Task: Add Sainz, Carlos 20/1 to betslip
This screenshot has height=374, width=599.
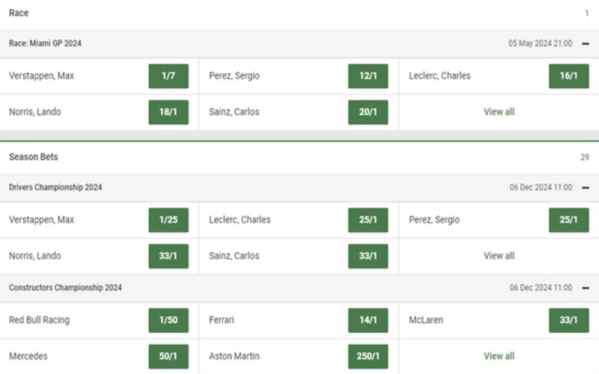Action: pyautogui.click(x=368, y=112)
